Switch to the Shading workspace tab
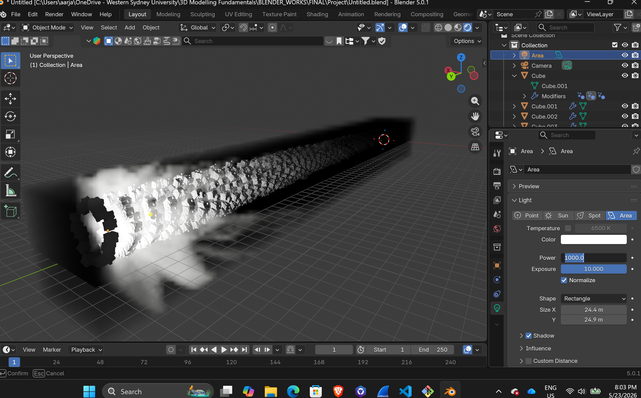The image size is (641, 398). click(x=317, y=14)
